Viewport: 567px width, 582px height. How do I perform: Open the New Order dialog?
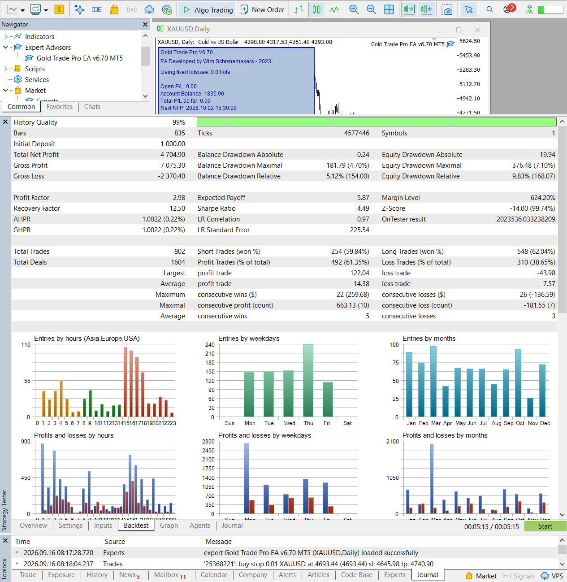point(263,9)
